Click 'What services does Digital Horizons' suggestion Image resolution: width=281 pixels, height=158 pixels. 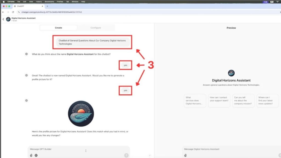point(195,101)
